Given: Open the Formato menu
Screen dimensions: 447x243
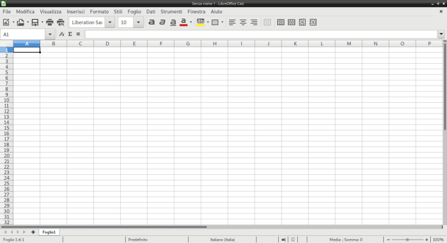Looking at the screenshot, I should tap(99, 12).
